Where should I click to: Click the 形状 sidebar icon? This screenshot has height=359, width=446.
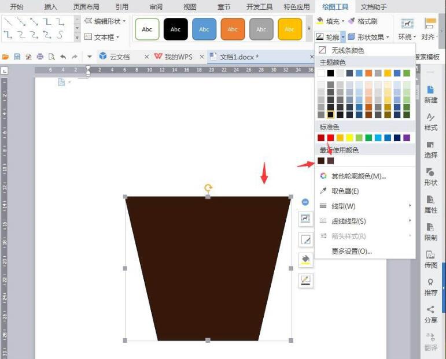(431, 176)
